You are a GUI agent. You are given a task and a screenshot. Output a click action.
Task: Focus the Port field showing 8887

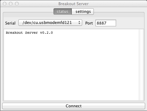click(x=106, y=23)
